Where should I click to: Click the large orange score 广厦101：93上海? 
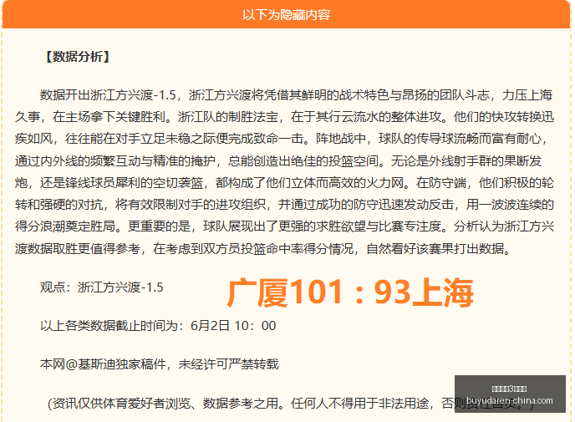click(350, 292)
